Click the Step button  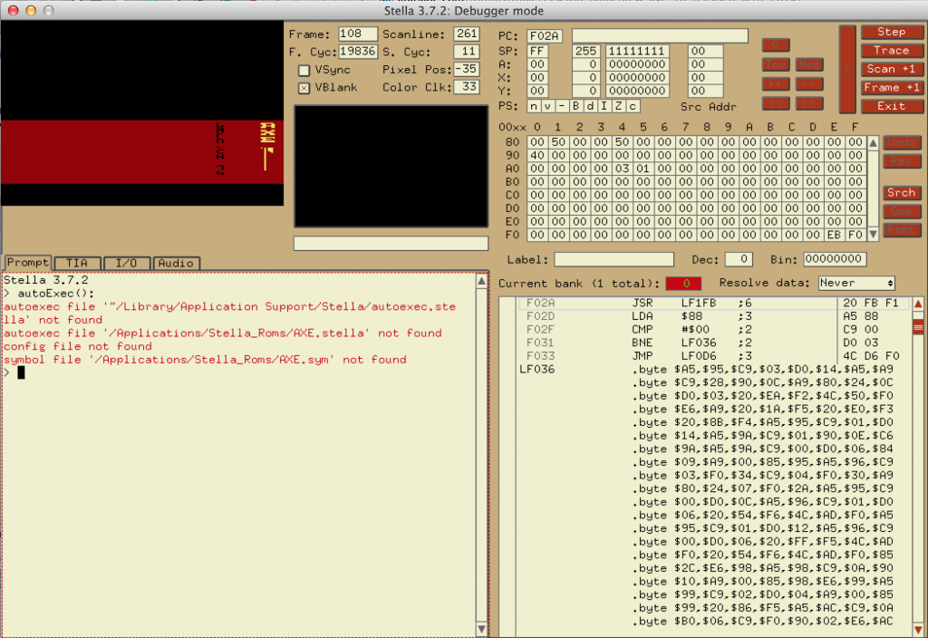coord(892,32)
